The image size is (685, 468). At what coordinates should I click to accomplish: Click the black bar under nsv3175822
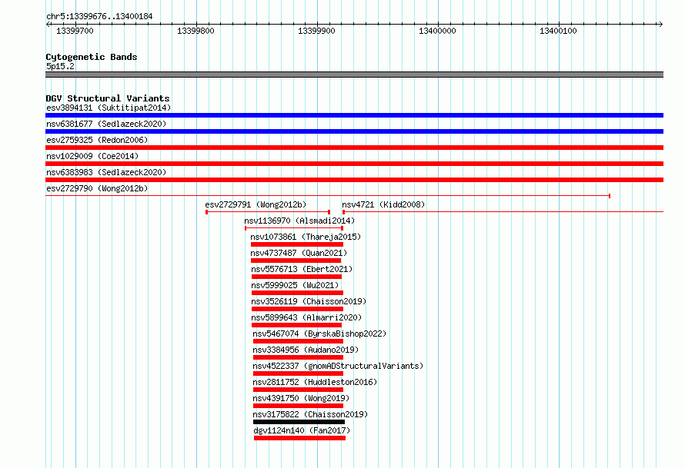(299, 422)
